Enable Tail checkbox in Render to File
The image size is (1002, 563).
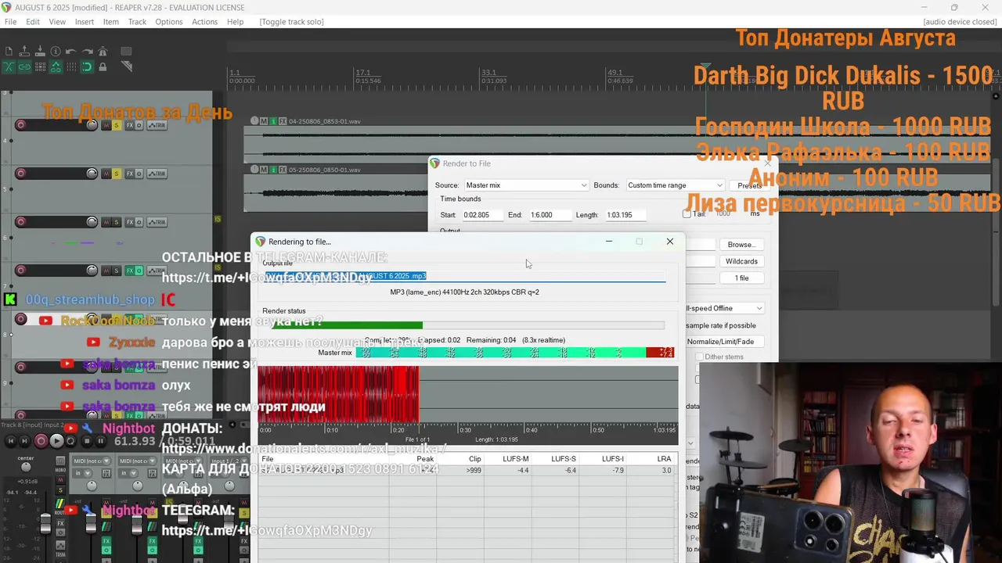pos(687,213)
